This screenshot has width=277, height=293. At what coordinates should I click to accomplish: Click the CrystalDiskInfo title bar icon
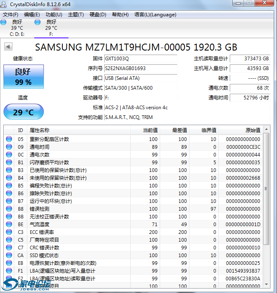(x=3, y=4)
